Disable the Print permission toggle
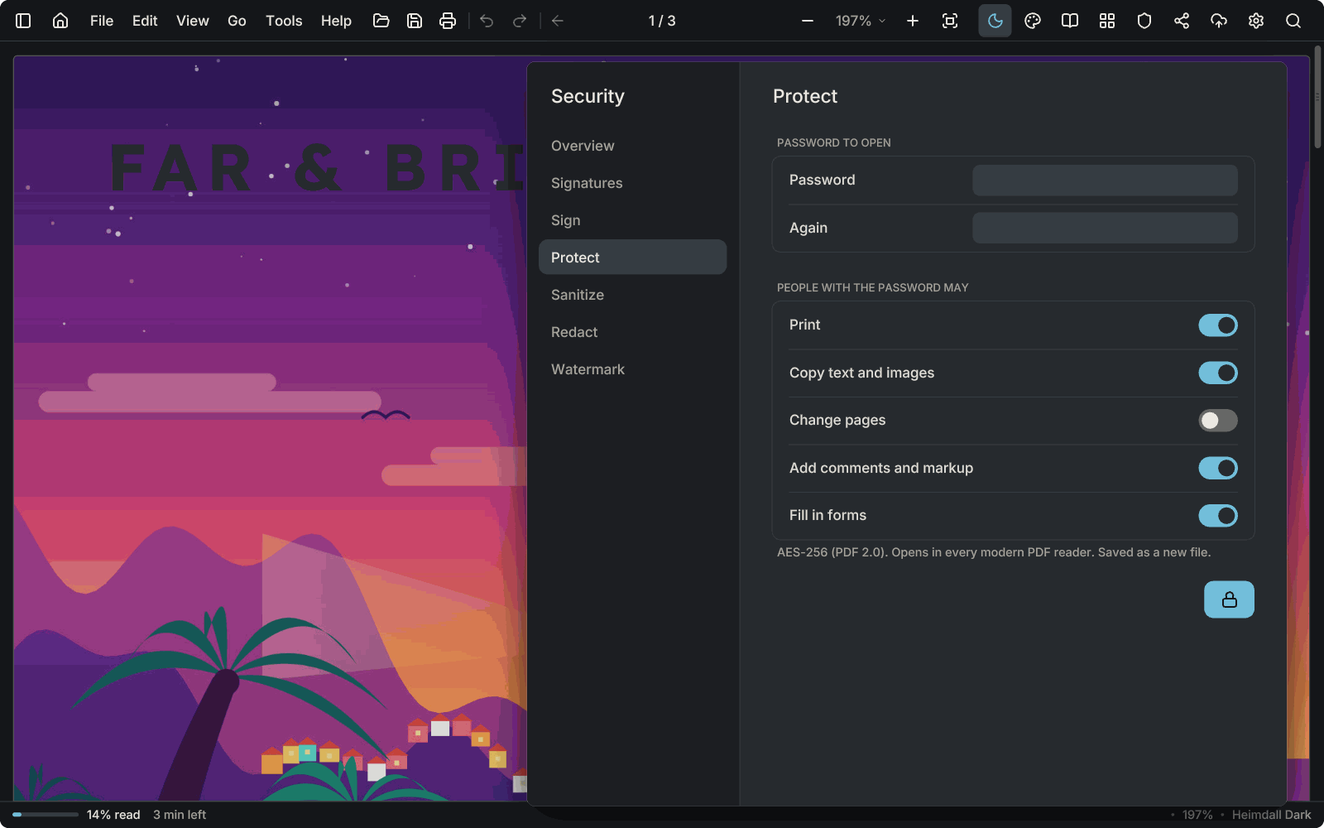This screenshot has width=1324, height=828. pyautogui.click(x=1218, y=325)
